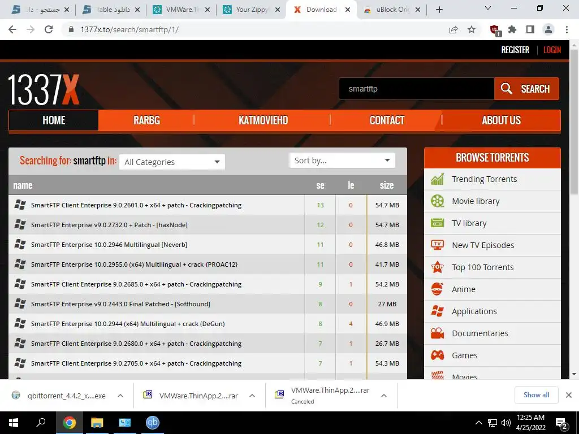Bookmark this page with the star icon
The height and width of the screenshot is (434, 579).
472,29
